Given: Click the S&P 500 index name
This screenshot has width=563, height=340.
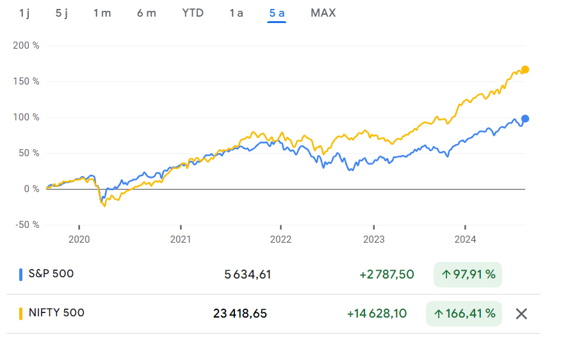Looking at the screenshot, I should (x=51, y=274).
